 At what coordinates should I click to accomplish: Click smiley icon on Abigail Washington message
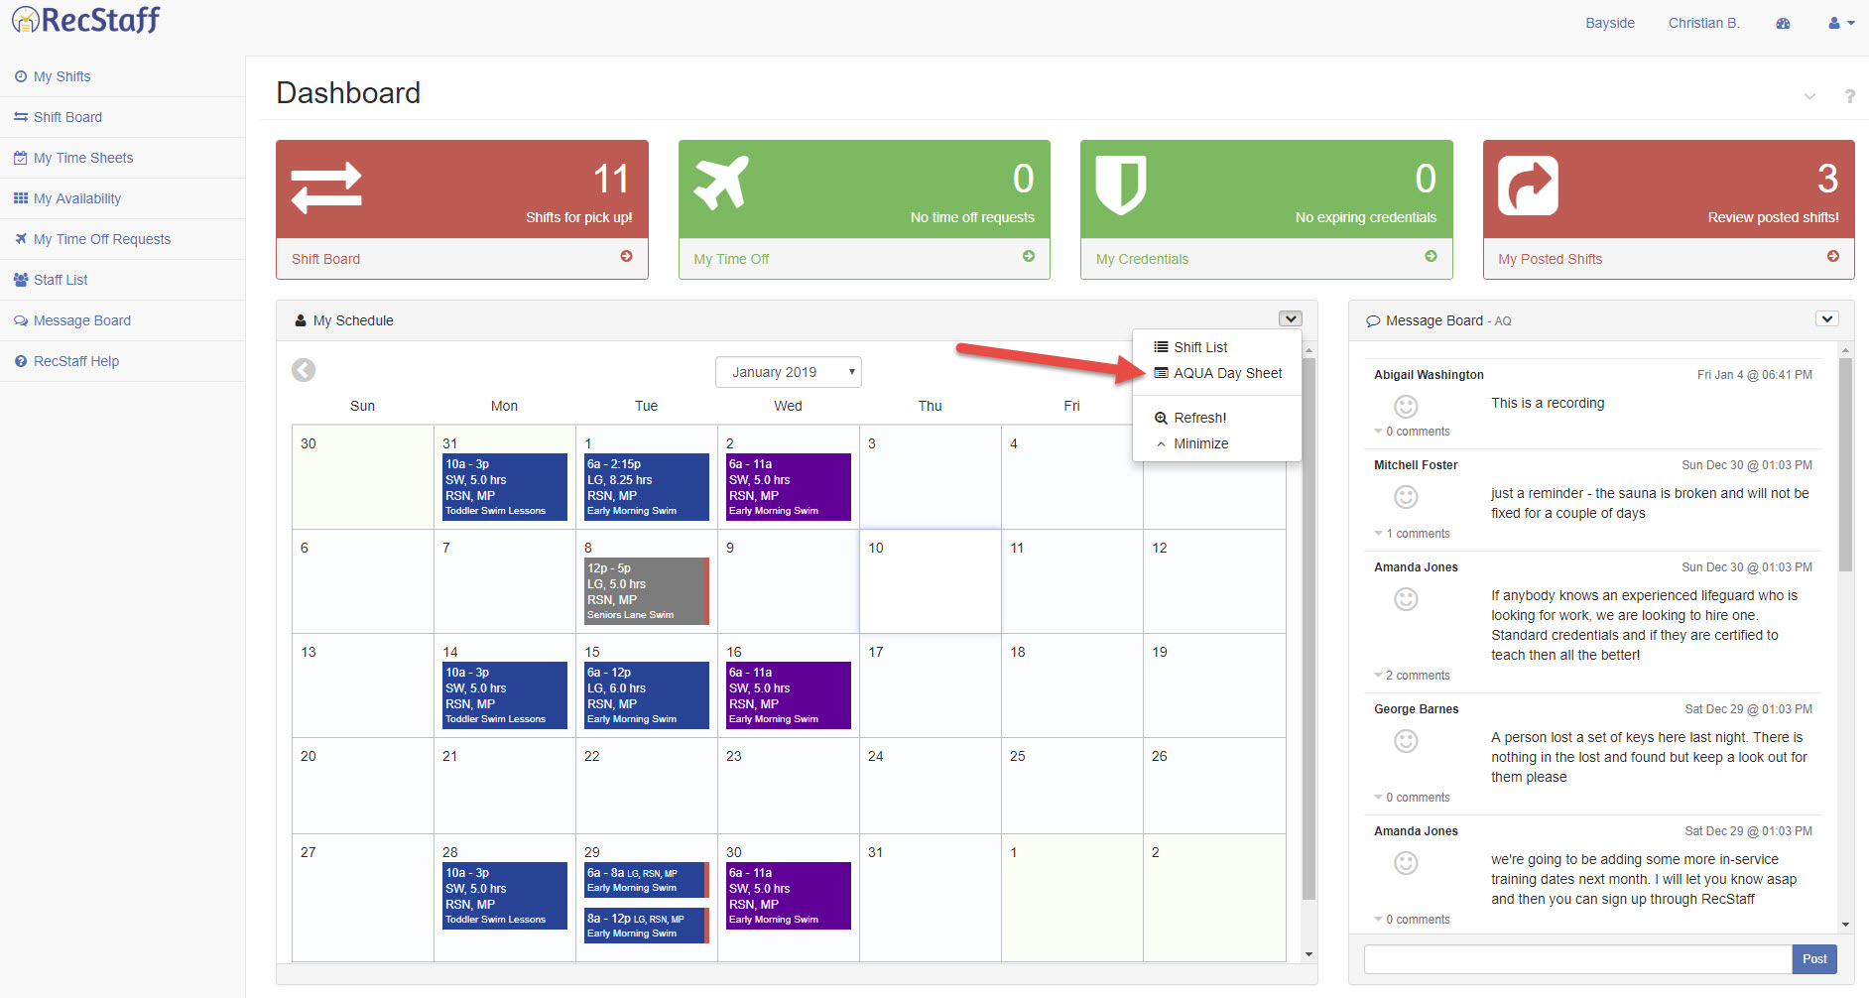click(x=1406, y=406)
